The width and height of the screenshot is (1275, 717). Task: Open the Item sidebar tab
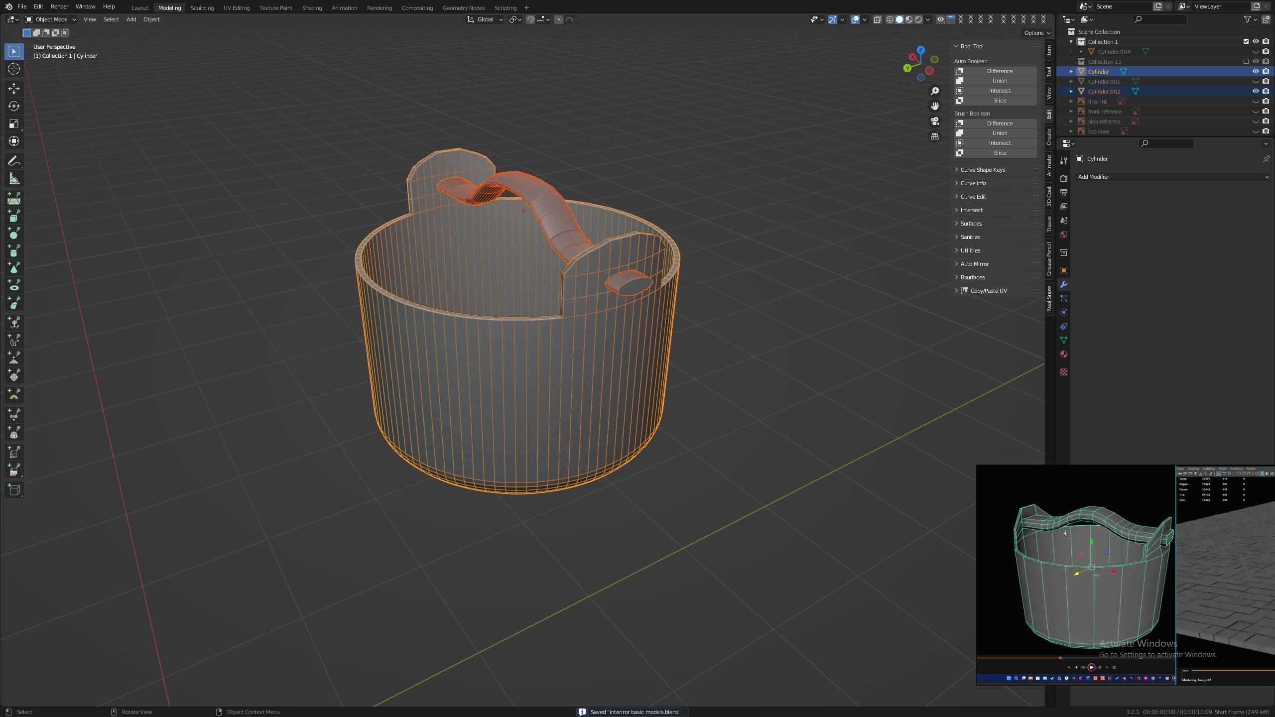point(1049,50)
